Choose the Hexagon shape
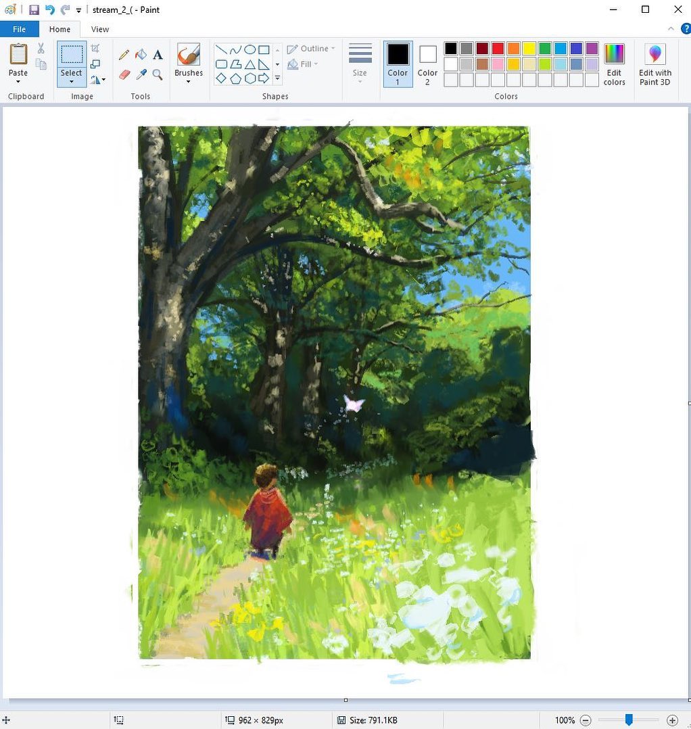This screenshot has width=691, height=729. [250, 78]
